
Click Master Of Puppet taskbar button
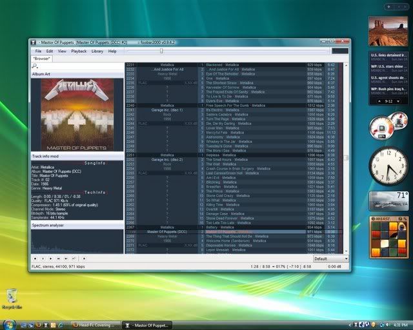coord(147,325)
